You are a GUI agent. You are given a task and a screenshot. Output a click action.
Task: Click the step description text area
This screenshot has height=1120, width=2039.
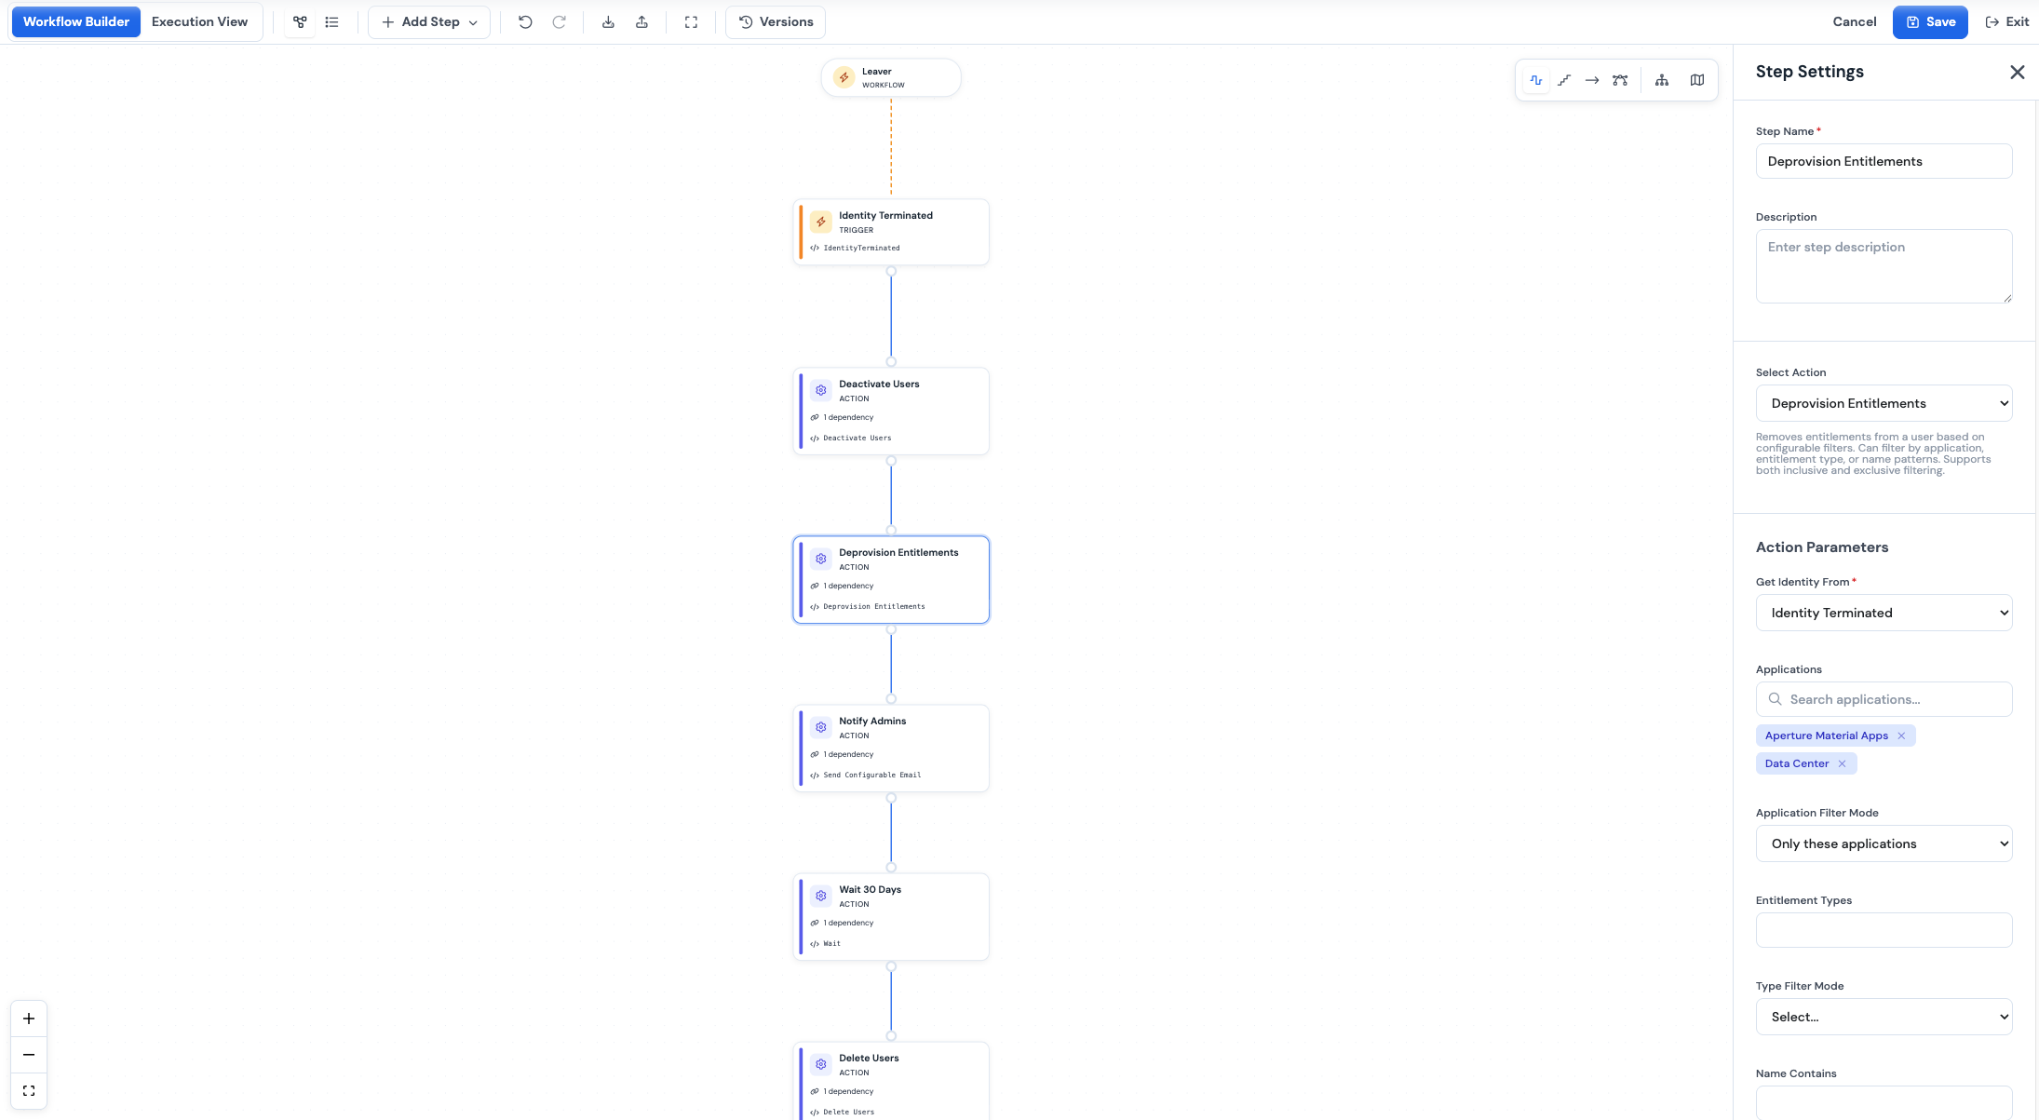coord(1884,266)
